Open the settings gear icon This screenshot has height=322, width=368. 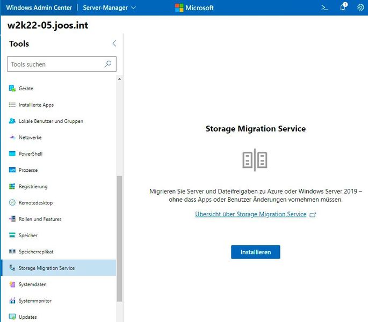[x=360, y=8]
